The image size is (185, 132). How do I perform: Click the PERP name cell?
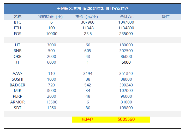[x=17, y=96]
